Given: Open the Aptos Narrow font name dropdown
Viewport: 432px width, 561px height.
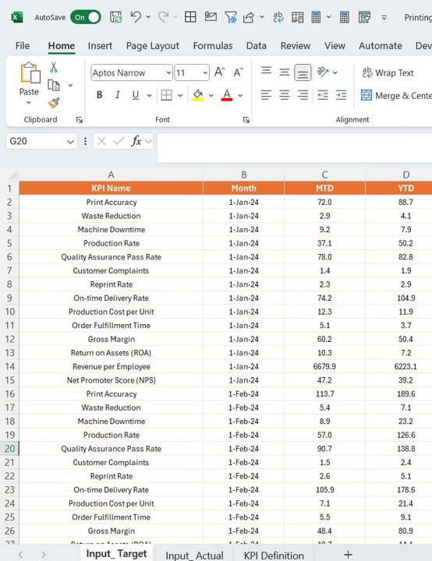Looking at the screenshot, I should [168, 73].
